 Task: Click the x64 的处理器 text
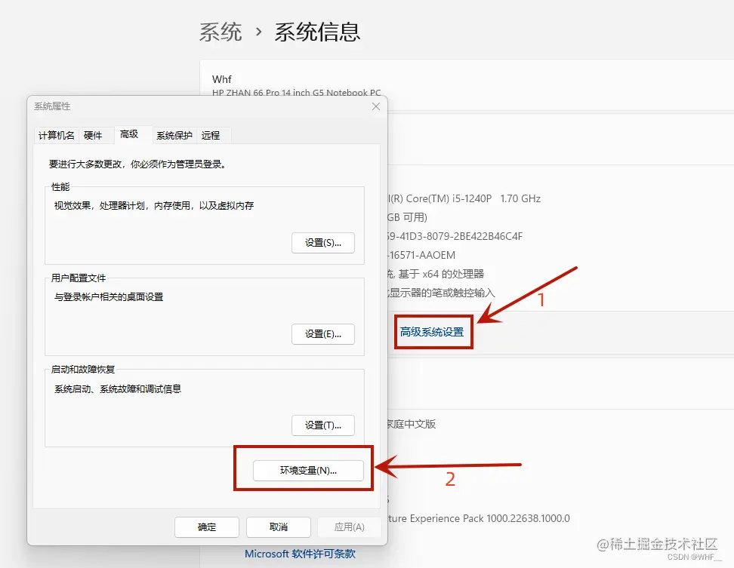click(453, 274)
